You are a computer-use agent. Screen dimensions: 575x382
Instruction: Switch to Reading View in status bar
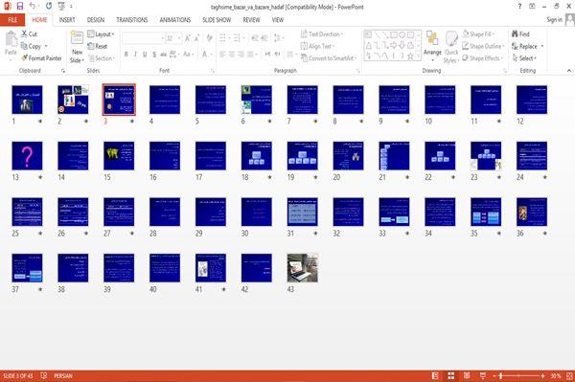[467, 375]
